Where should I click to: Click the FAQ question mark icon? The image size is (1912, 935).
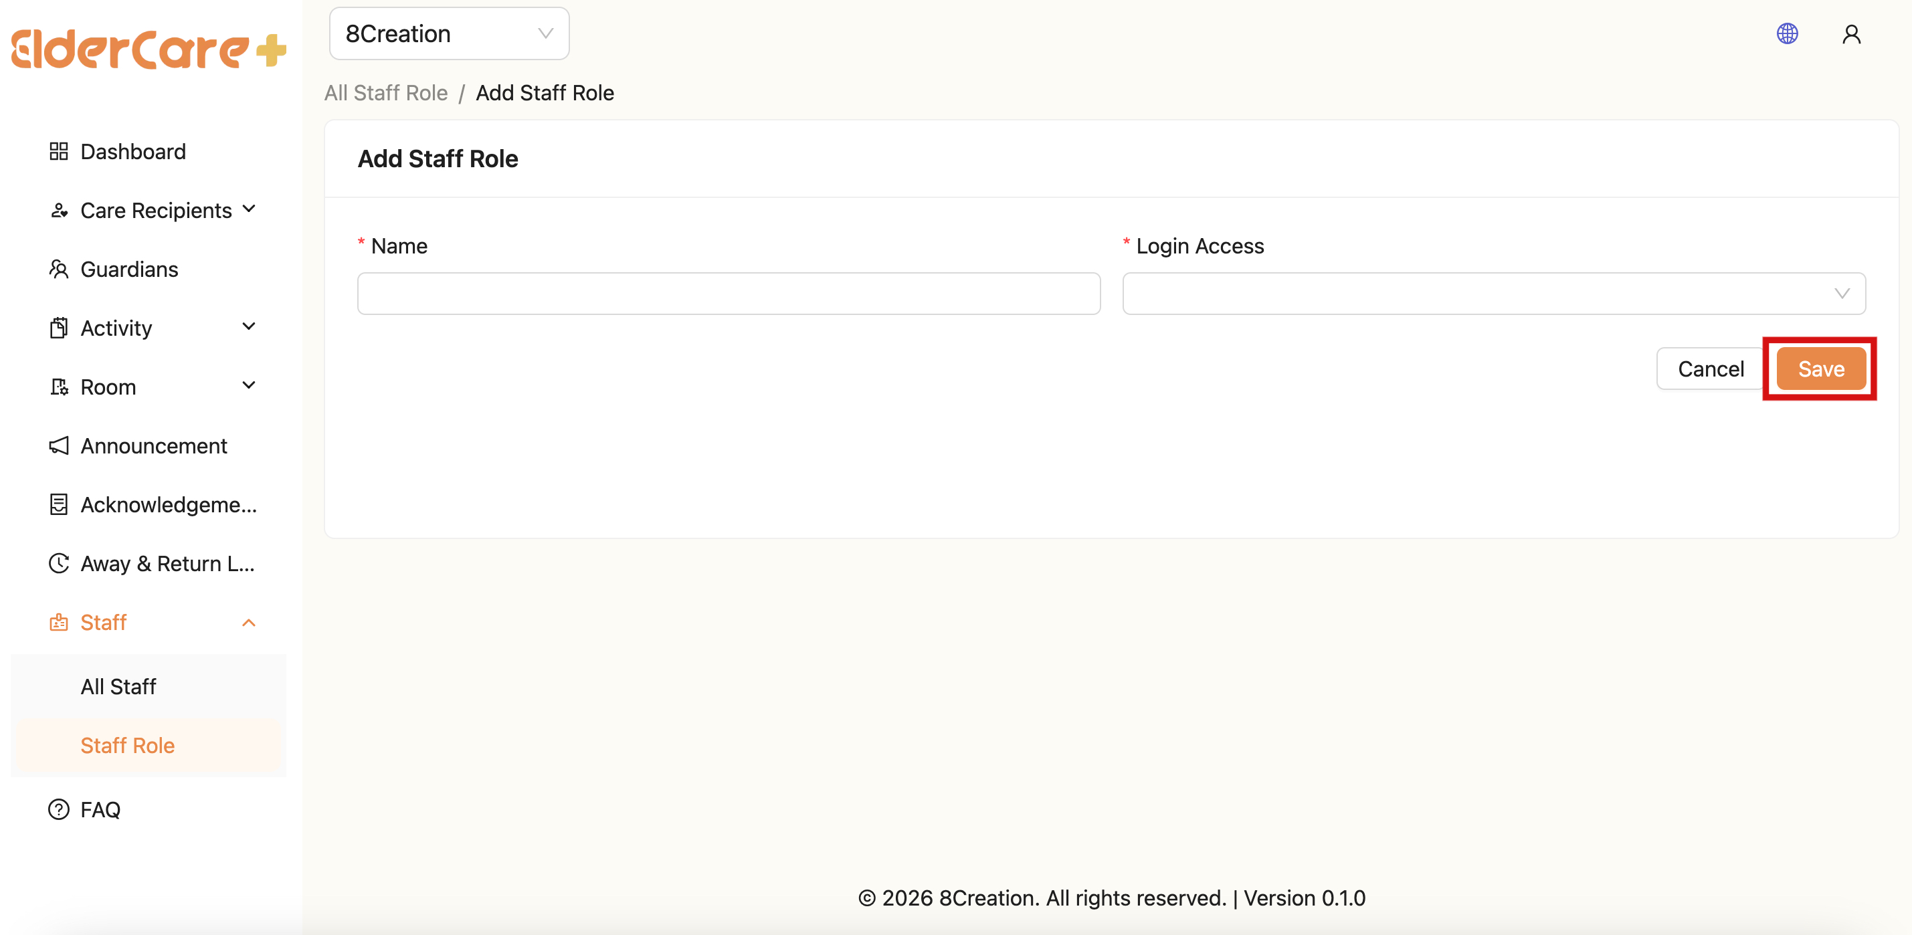coord(59,809)
